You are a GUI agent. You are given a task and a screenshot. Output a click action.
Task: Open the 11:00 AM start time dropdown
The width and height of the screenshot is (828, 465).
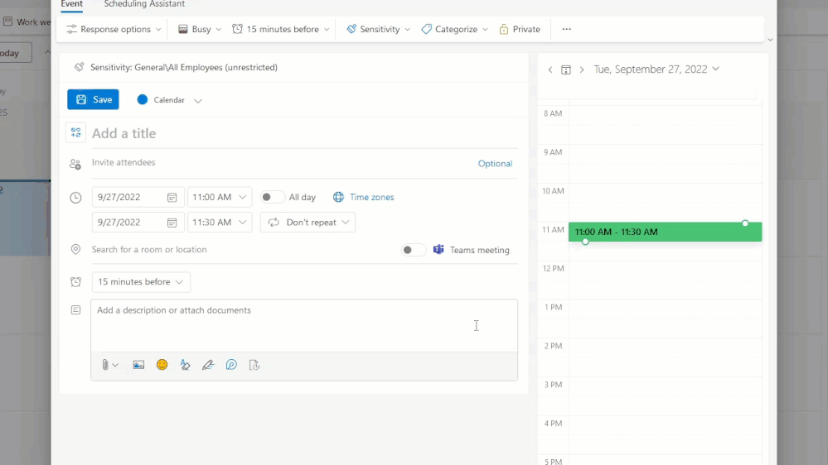(220, 197)
